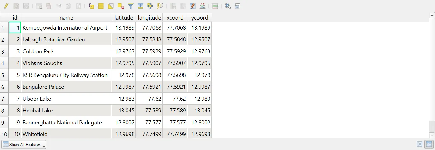The height and width of the screenshot is (150, 435).
Task: Click the Ulsoor Lake name cell
Action: (x=66, y=99)
